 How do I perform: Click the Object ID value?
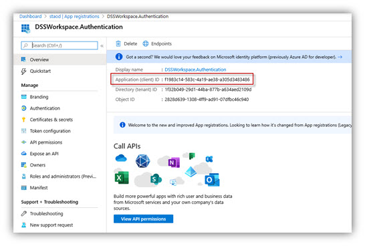207,100
